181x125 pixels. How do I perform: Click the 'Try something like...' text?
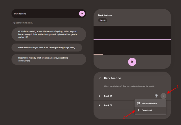pyautogui.click(x=22, y=23)
